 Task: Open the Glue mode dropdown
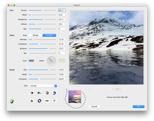[43, 86]
